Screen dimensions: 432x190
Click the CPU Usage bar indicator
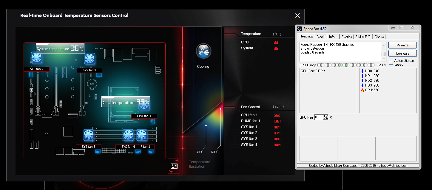click(346, 65)
